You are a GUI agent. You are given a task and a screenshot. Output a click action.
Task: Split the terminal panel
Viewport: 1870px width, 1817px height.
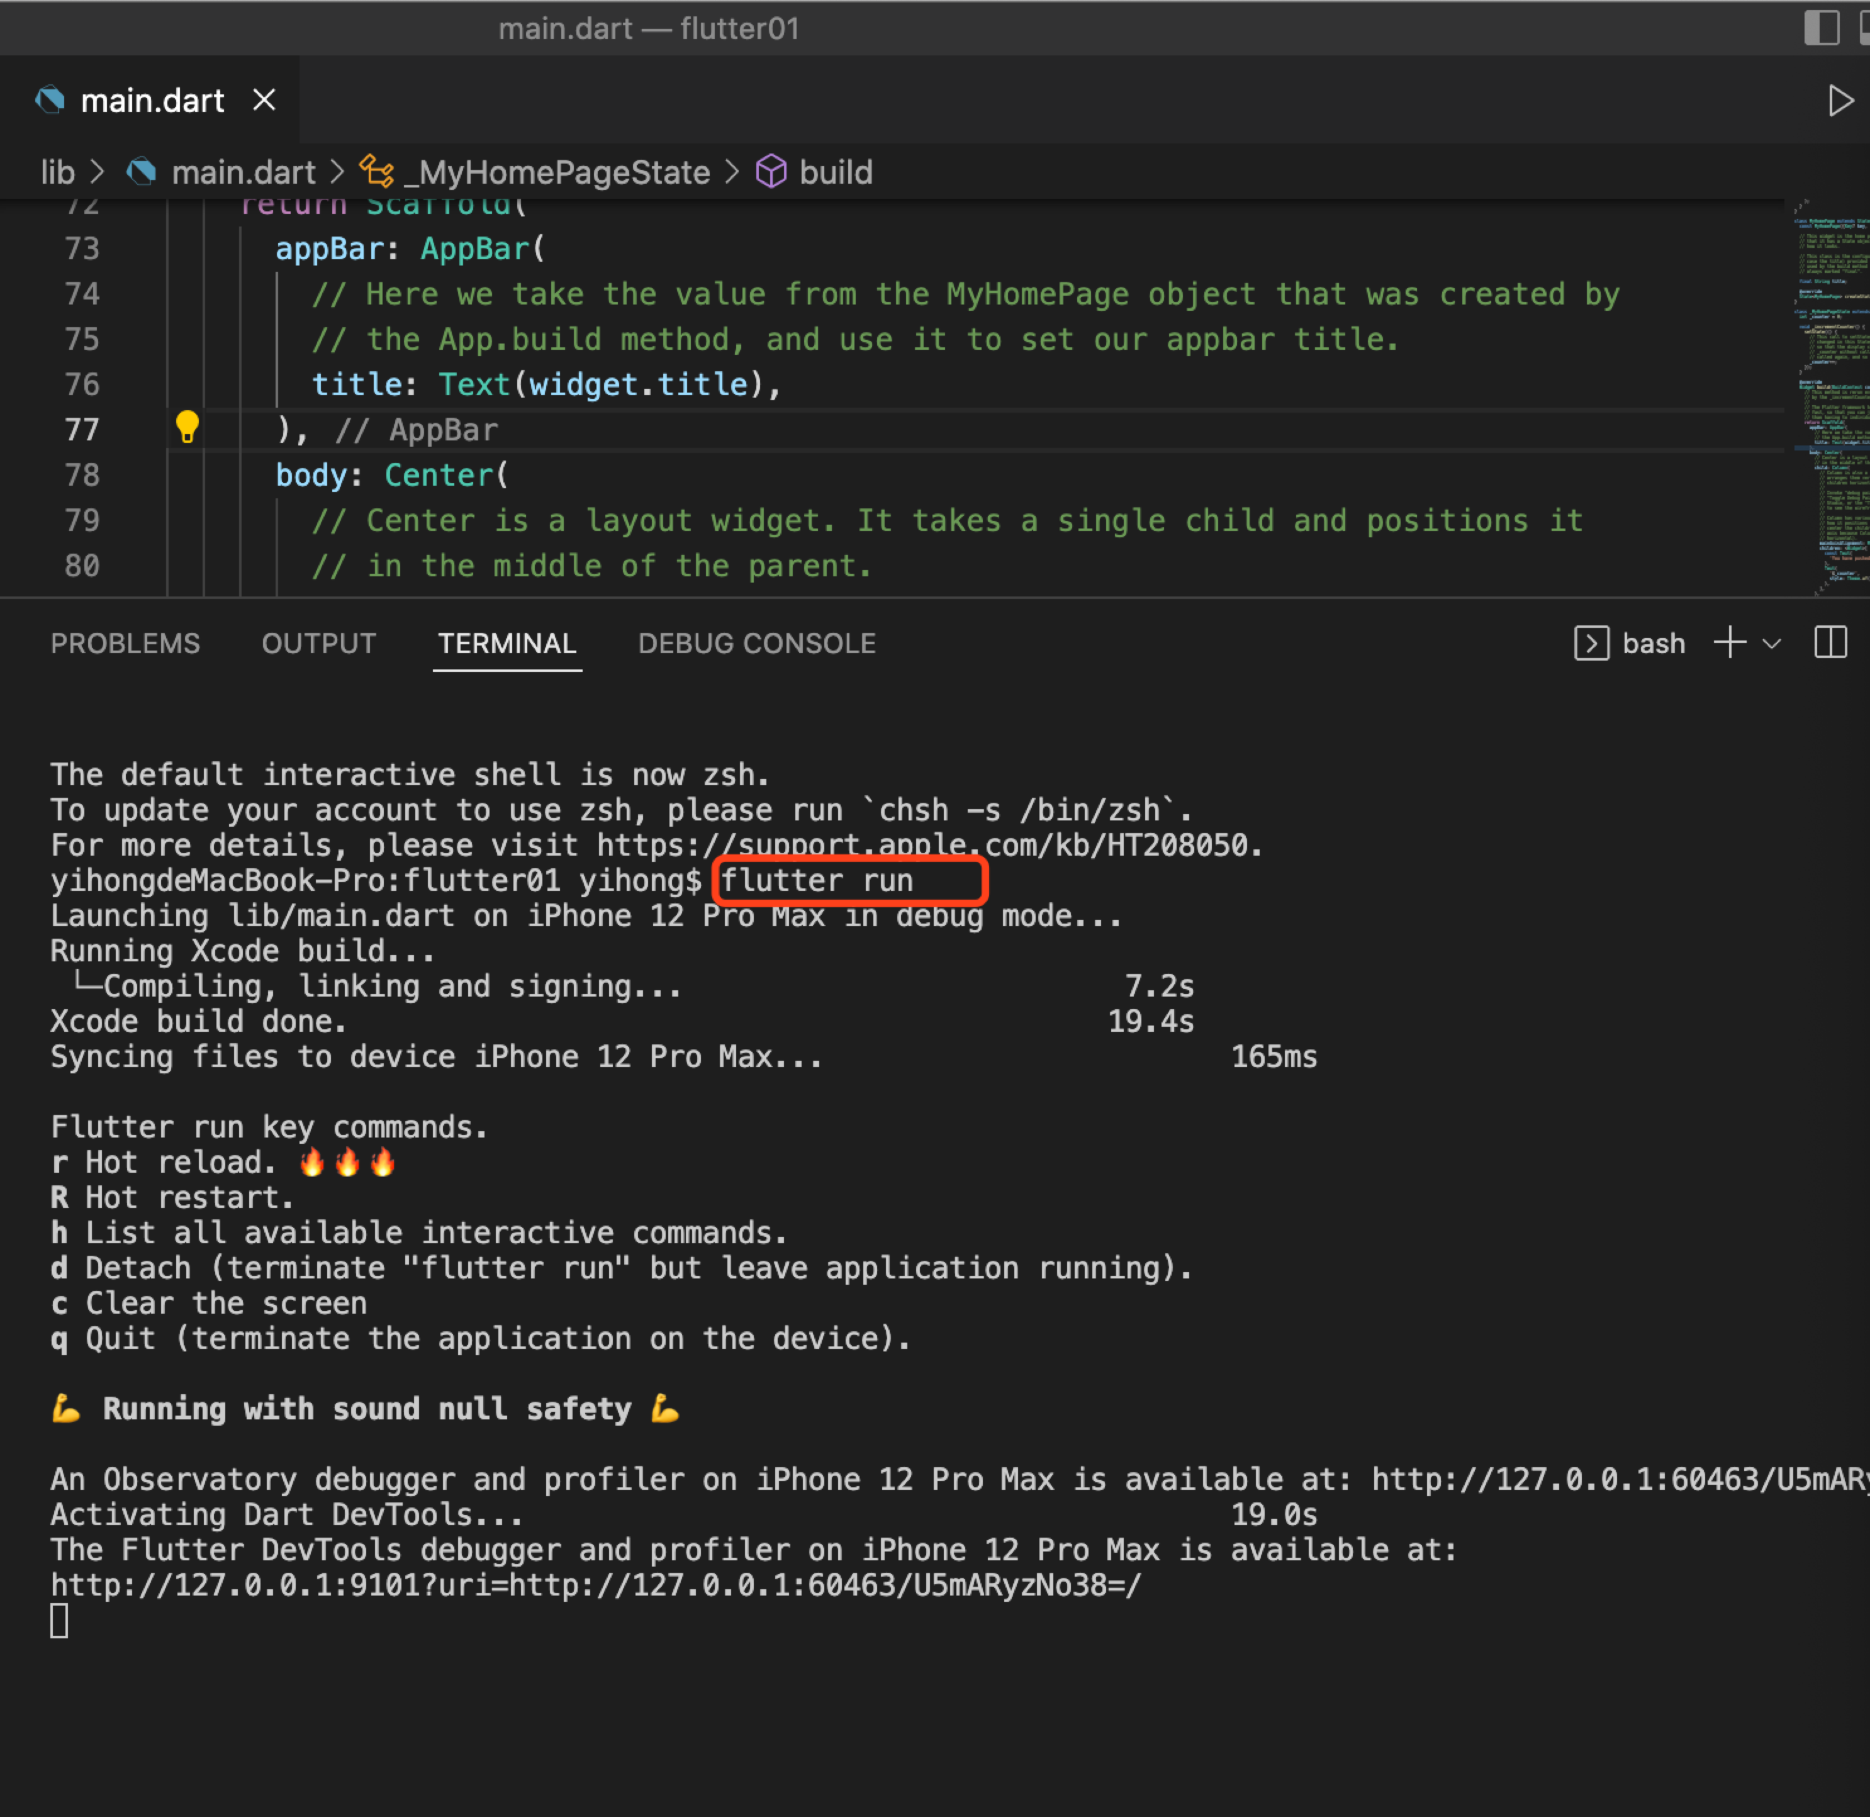pyautogui.click(x=1830, y=643)
